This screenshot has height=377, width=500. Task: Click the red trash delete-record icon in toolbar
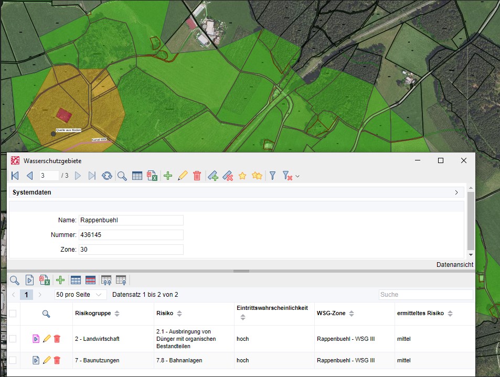197,176
